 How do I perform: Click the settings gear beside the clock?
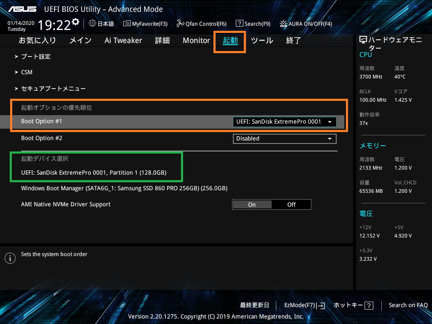(76, 22)
